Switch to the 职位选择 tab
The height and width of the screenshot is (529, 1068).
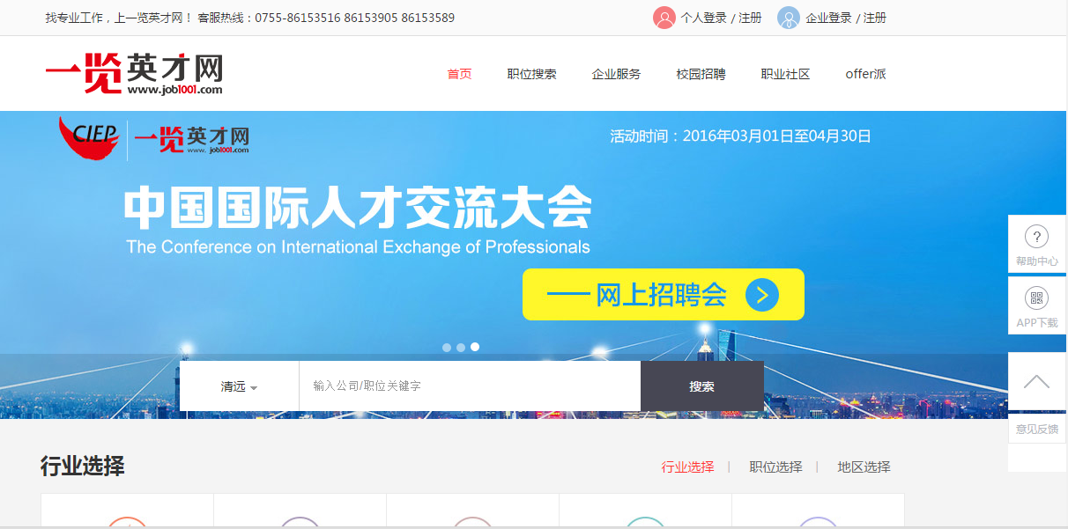[x=775, y=467]
